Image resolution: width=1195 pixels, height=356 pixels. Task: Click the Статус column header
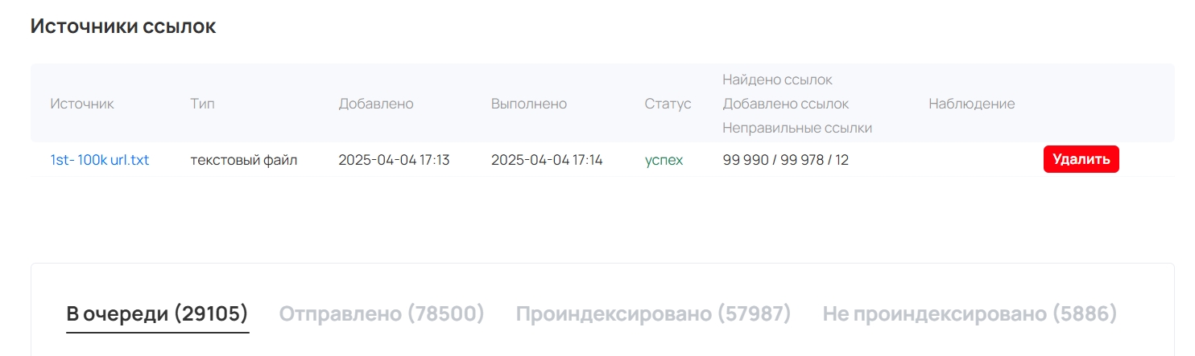pyautogui.click(x=668, y=104)
